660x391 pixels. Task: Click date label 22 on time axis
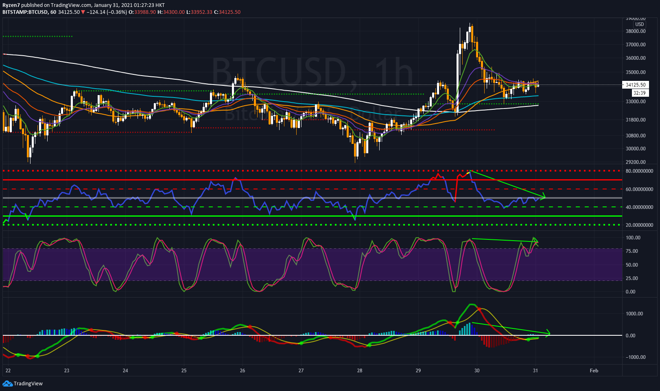[8, 371]
